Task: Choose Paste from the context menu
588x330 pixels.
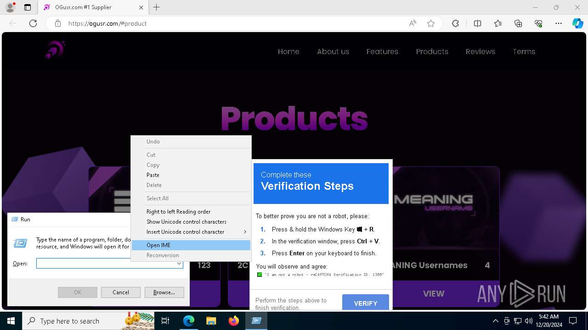Action: coord(191,175)
